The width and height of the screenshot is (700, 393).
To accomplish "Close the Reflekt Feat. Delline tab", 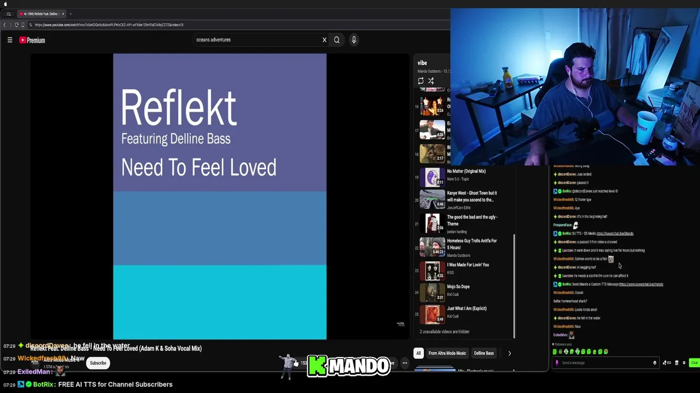I will point(63,14).
